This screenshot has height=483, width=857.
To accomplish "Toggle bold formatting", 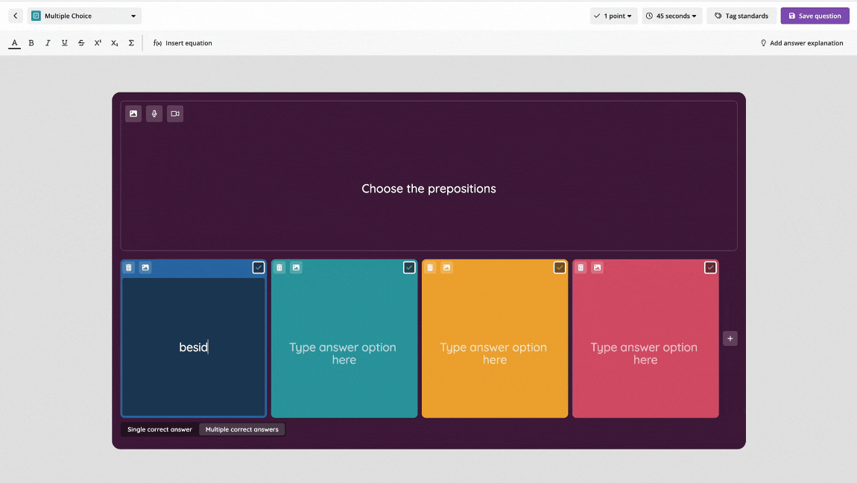I will tap(31, 43).
